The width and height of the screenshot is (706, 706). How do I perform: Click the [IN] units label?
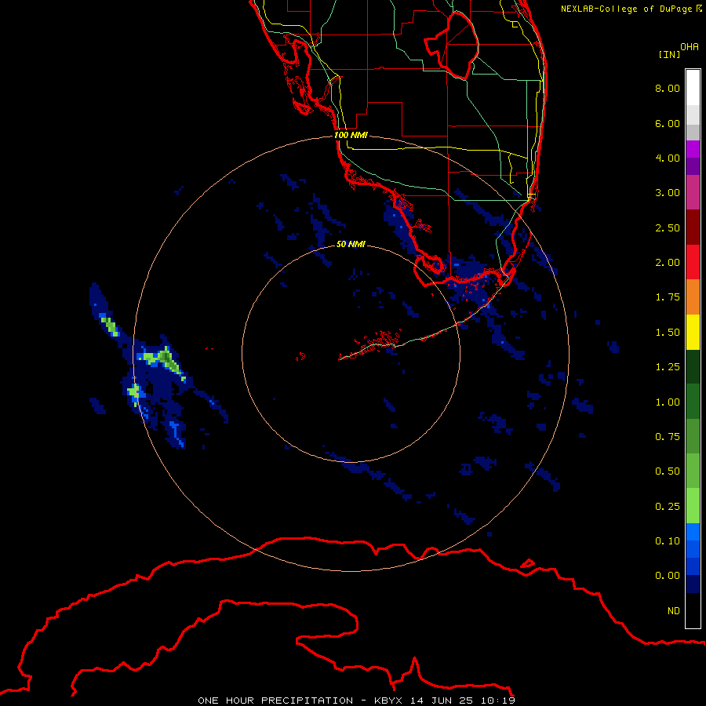coord(669,54)
